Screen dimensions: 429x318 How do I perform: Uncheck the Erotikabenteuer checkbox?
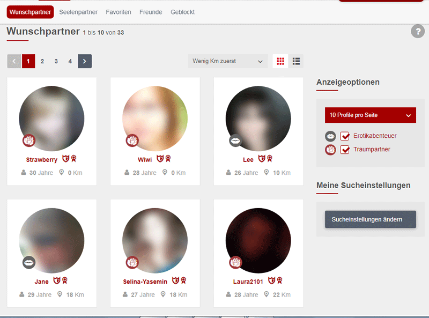pos(345,136)
